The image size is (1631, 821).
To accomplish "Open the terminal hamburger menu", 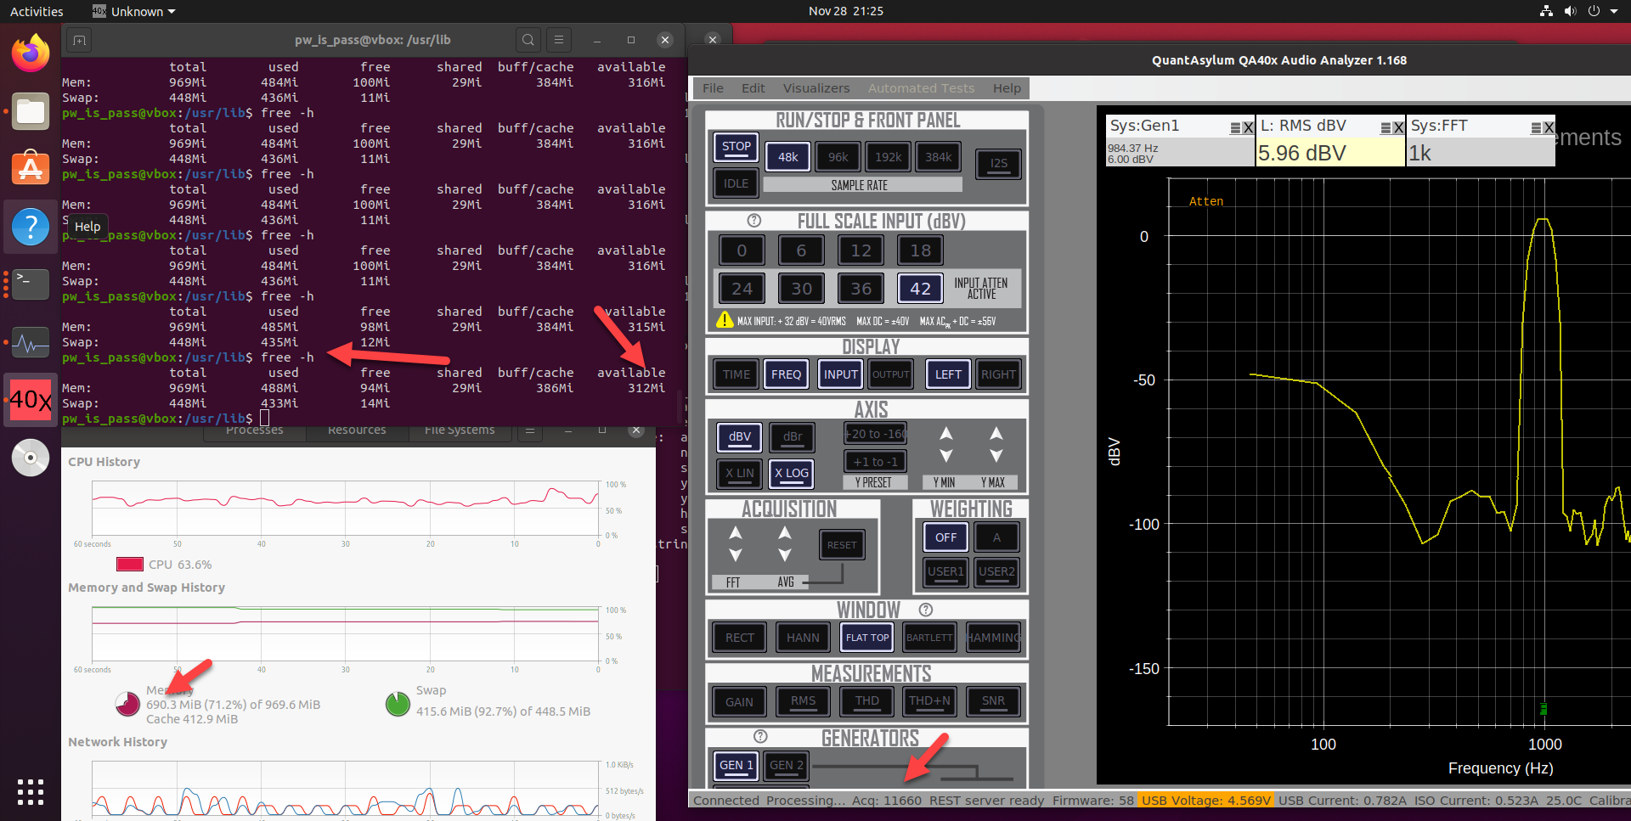I will [x=558, y=40].
